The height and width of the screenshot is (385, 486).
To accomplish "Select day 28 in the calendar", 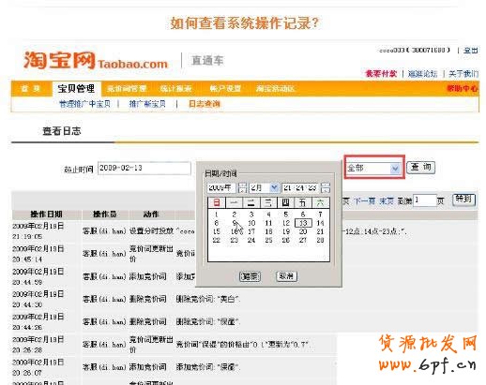I will click(x=320, y=240).
